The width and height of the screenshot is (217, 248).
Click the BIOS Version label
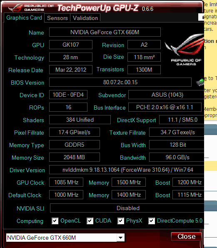click(27, 83)
